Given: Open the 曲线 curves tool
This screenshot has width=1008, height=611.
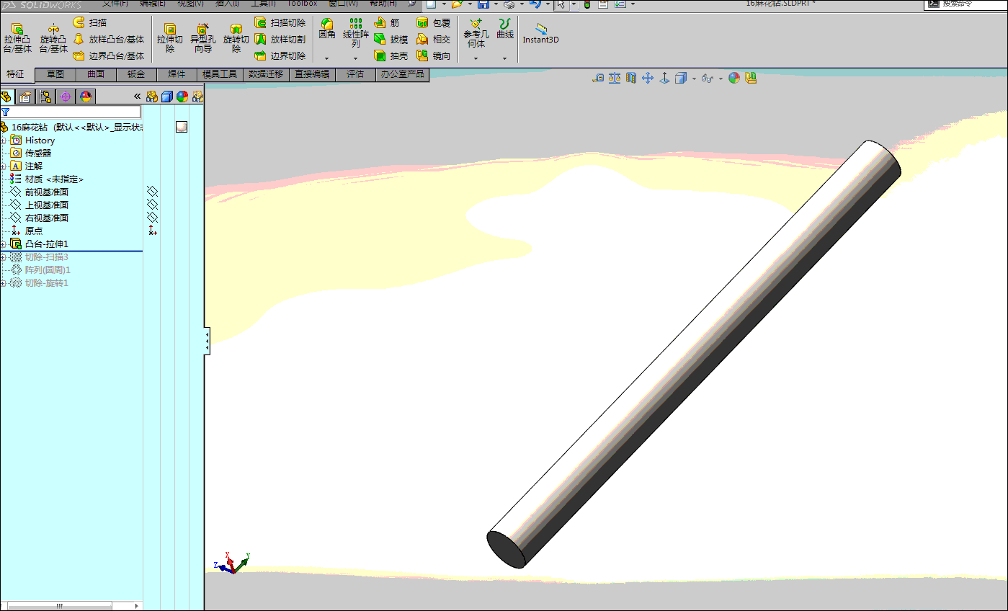Looking at the screenshot, I should tap(505, 29).
